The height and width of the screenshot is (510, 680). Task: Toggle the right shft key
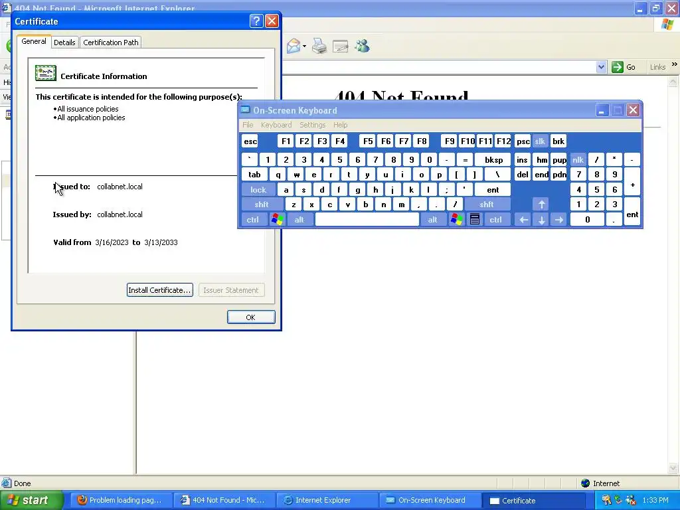[487, 205]
